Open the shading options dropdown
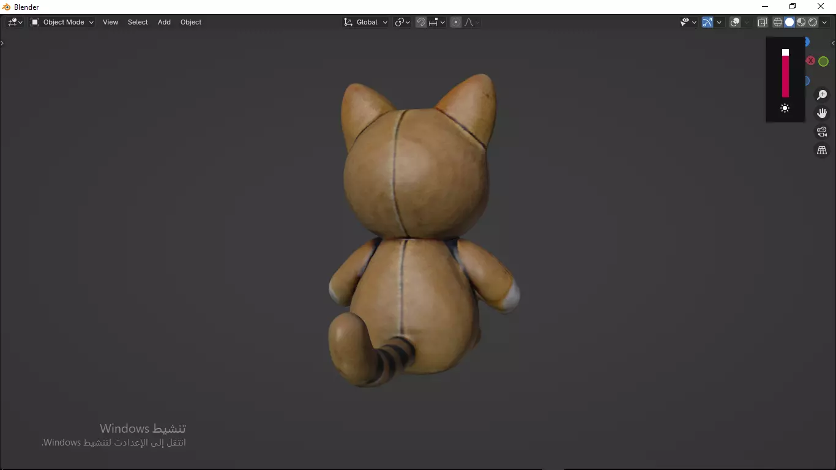Image resolution: width=836 pixels, height=470 pixels. (825, 22)
